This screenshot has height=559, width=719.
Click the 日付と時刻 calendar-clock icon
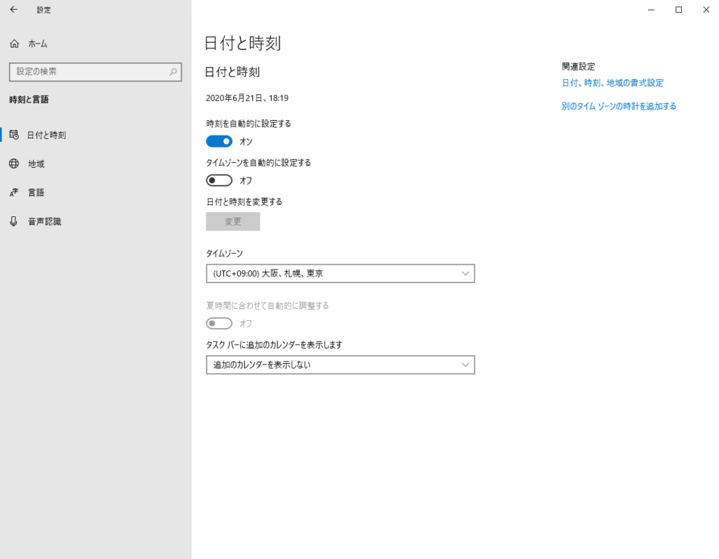pyautogui.click(x=14, y=135)
